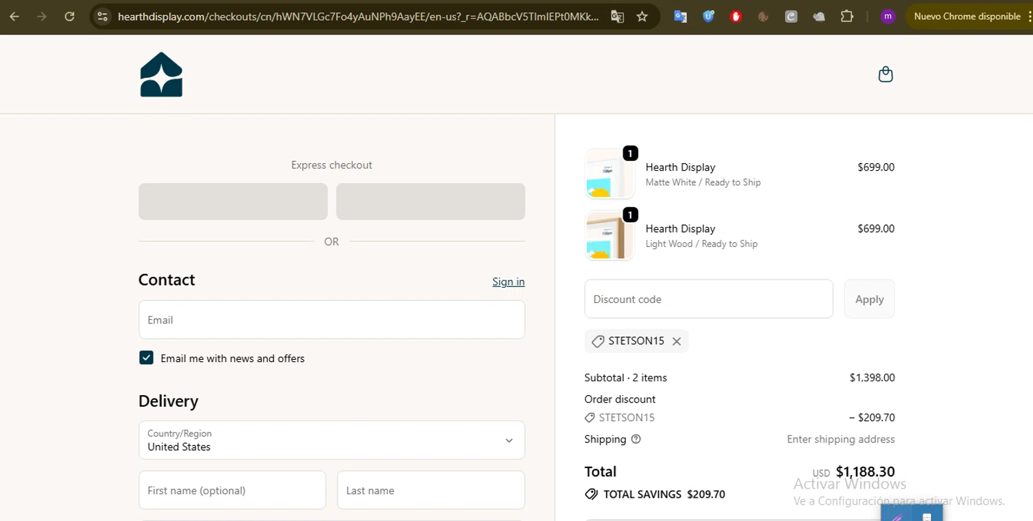Open the shopping bag cart icon
Image resolution: width=1033 pixels, height=521 pixels.
[886, 74]
